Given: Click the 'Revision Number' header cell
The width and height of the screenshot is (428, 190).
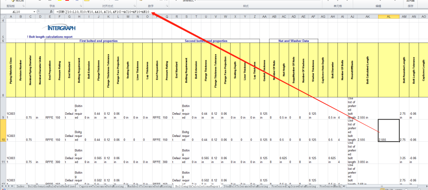Looking at the screenshot, I should pos(21,70).
